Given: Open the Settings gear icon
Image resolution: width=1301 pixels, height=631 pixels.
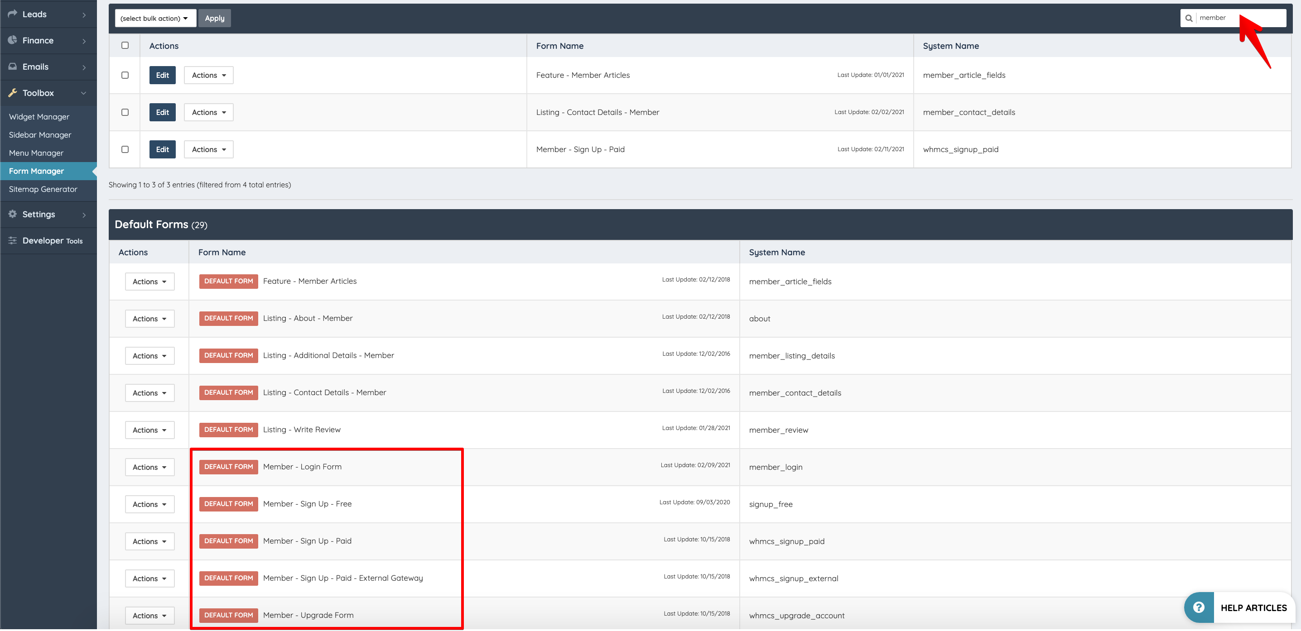Looking at the screenshot, I should (13, 214).
